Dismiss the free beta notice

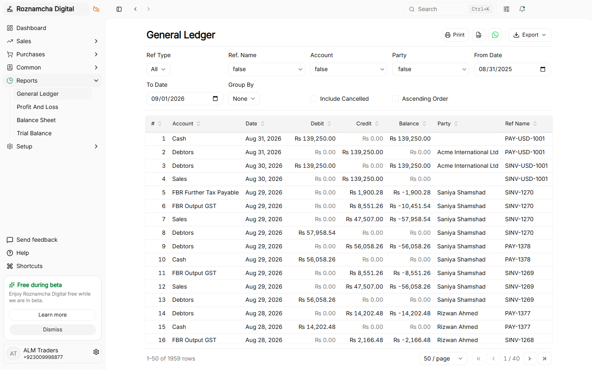(x=53, y=330)
